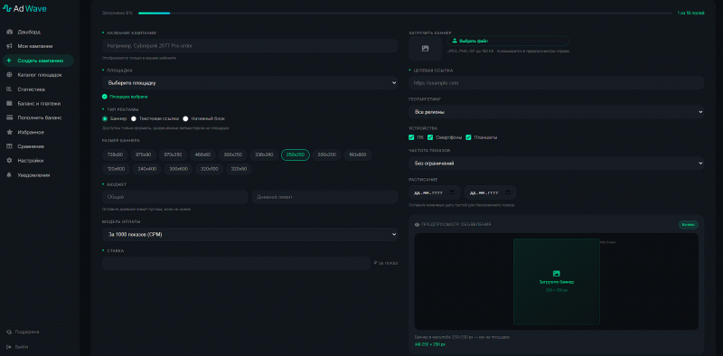Click the form completion progress bar
The image size is (723, 356).
[404, 13]
